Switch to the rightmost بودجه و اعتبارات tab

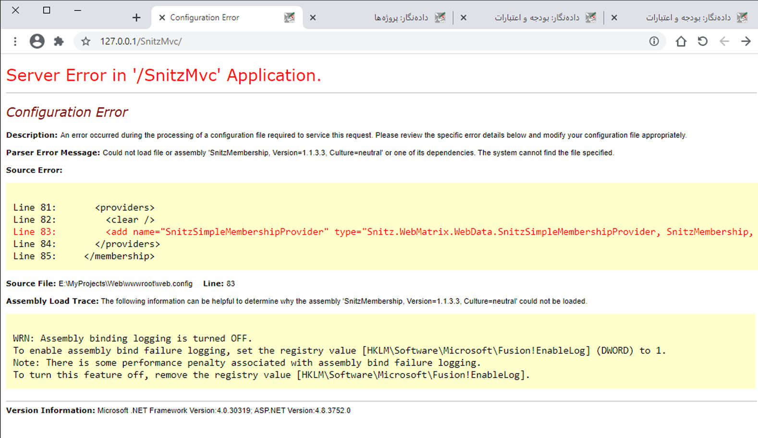pos(687,18)
